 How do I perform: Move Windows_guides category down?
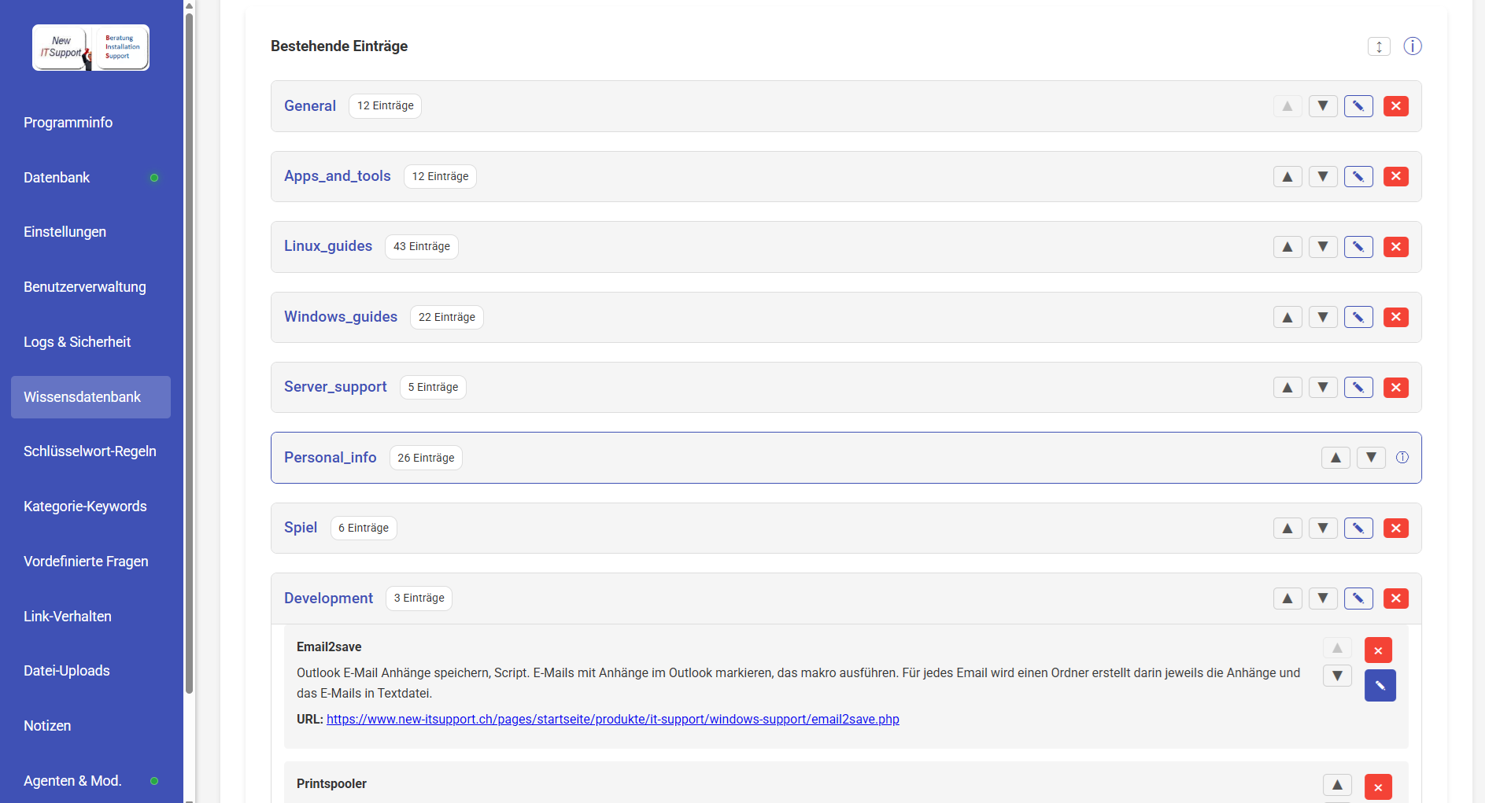click(x=1323, y=317)
